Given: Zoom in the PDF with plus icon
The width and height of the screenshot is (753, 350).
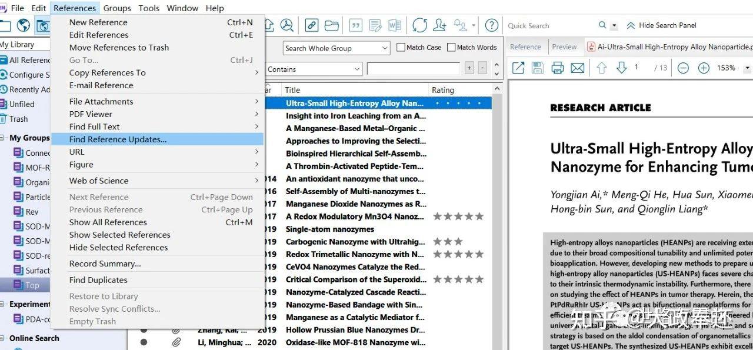Looking at the screenshot, I should point(704,68).
